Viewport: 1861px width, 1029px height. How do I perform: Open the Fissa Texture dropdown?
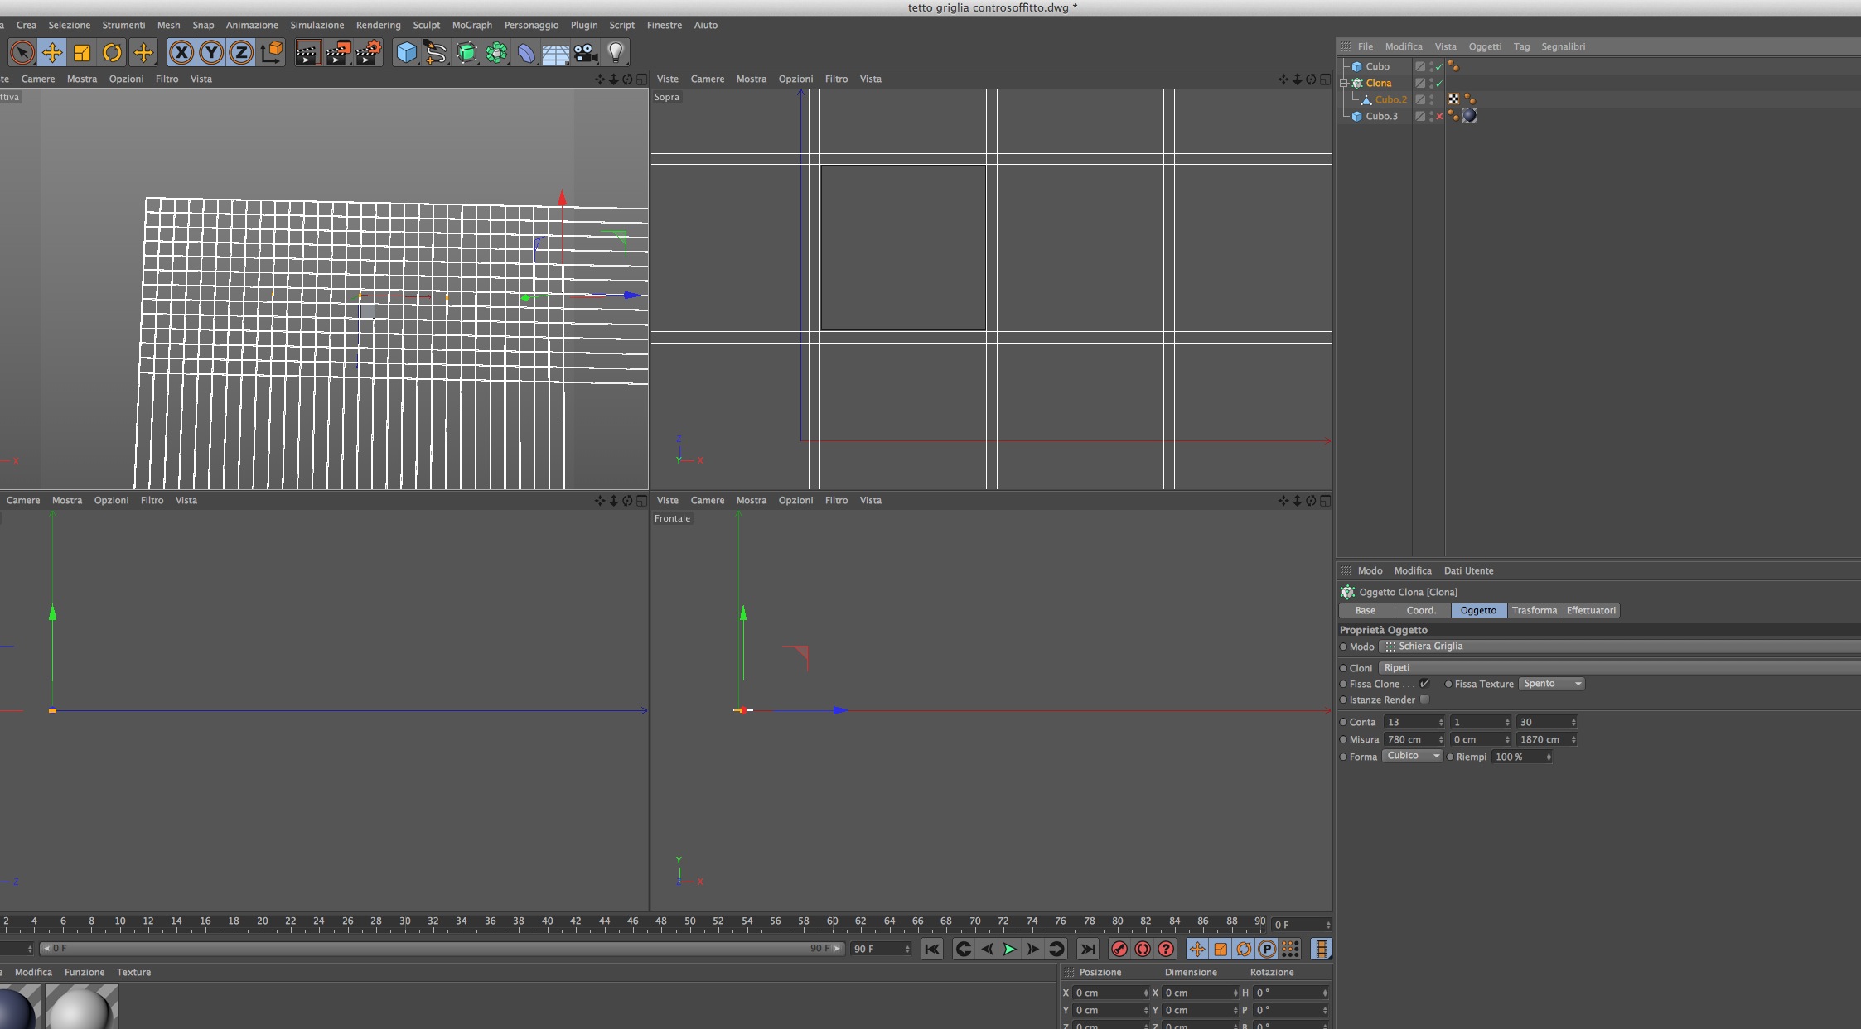coord(1551,684)
